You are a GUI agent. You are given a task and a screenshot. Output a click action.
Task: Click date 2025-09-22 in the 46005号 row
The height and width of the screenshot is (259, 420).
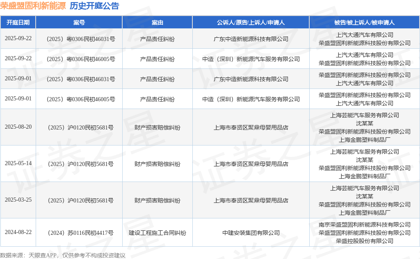pos(18,58)
